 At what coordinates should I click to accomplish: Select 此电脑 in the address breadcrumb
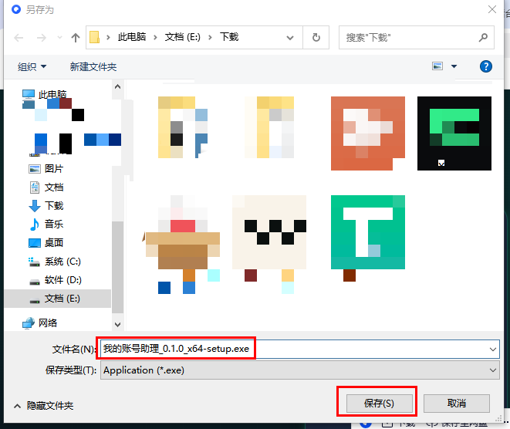tap(132, 37)
